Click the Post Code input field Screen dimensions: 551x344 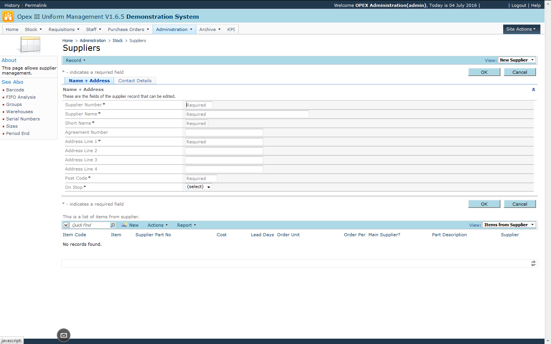click(x=201, y=178)
